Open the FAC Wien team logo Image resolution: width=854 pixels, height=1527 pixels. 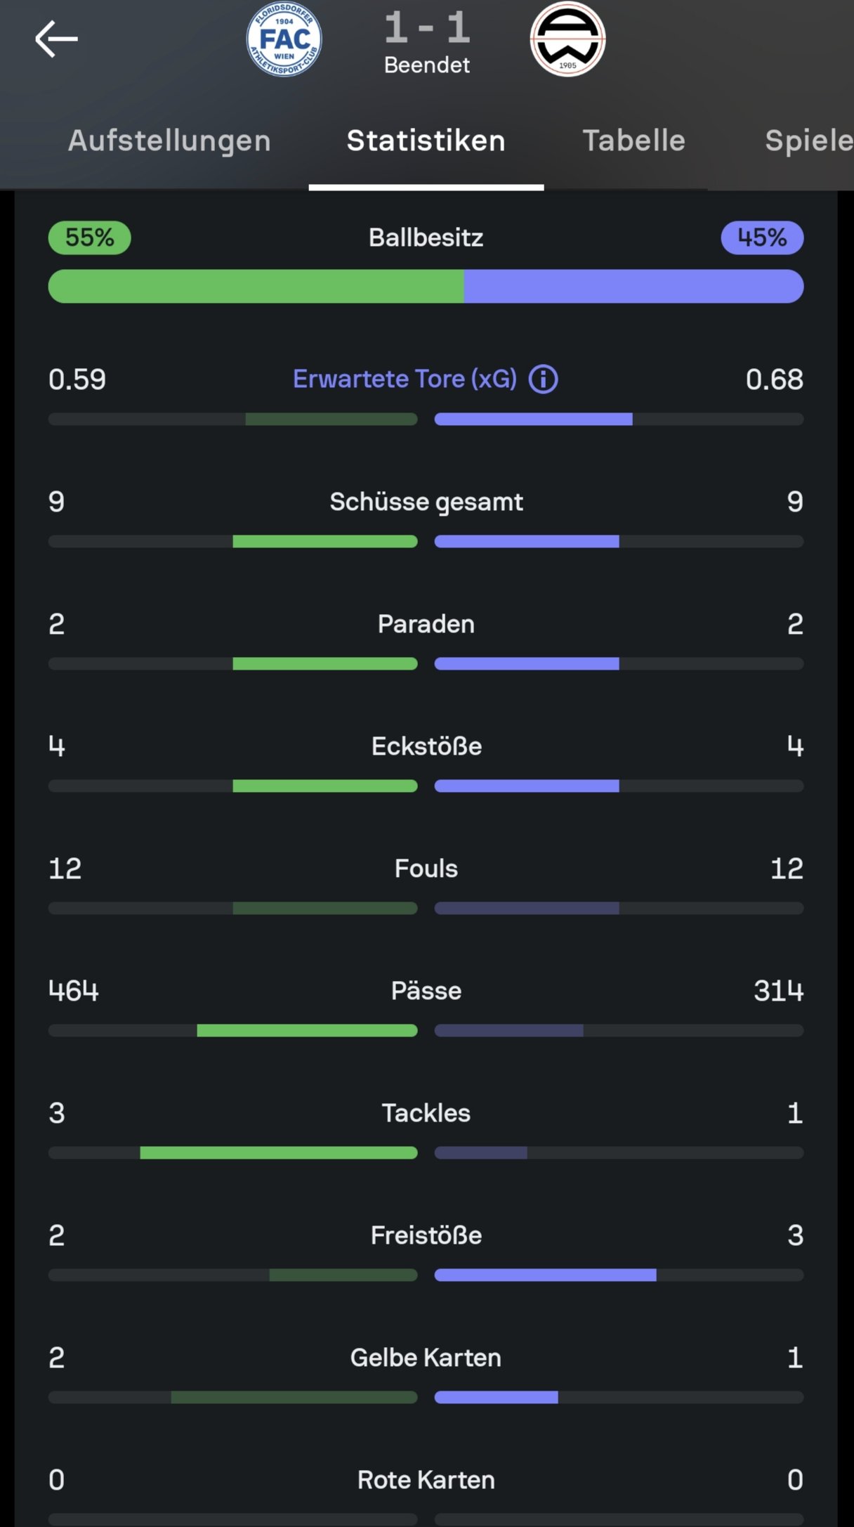click(284, 39)
